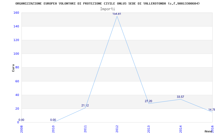Click the 0.00 label above 2008

(x=21, y=120)
